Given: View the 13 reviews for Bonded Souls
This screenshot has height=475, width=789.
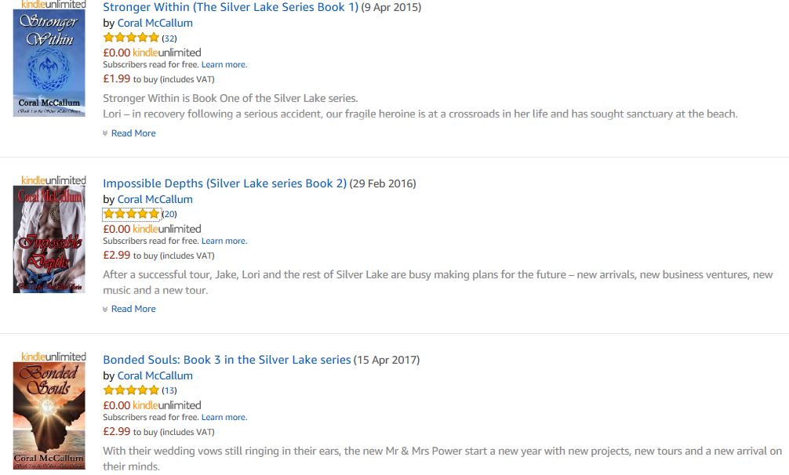Looking at the screenshot, I should pyautogui.click(x=169, y=390).
